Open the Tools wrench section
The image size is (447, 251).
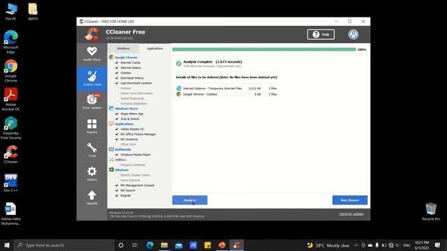tap(91, 150)
